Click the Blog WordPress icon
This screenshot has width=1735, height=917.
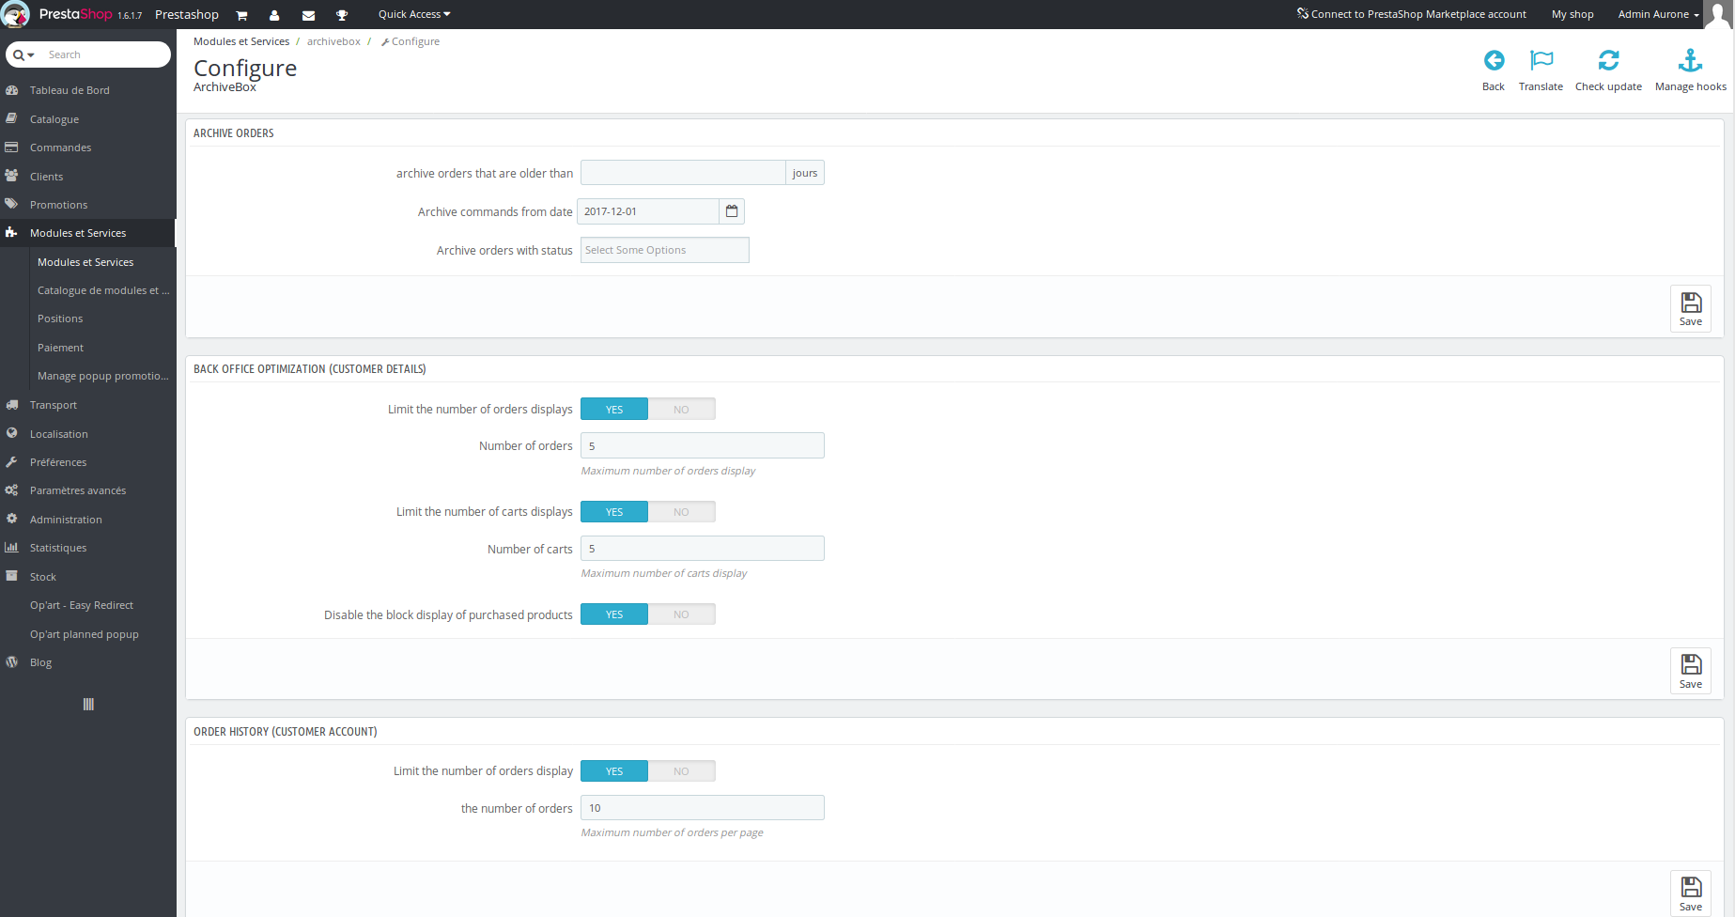[x=12, y=661]
